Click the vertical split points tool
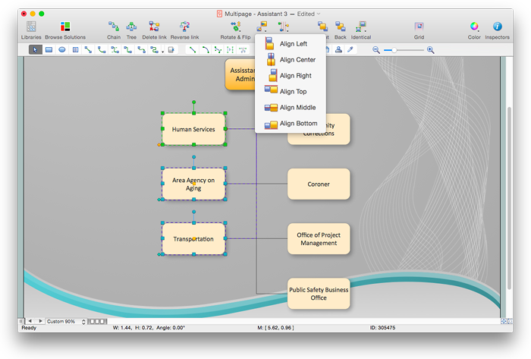 click(x=231, y=50)
